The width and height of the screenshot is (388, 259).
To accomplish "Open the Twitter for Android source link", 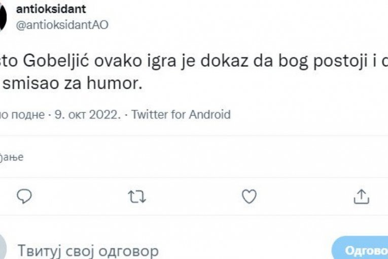I will (x=181, y=114).
